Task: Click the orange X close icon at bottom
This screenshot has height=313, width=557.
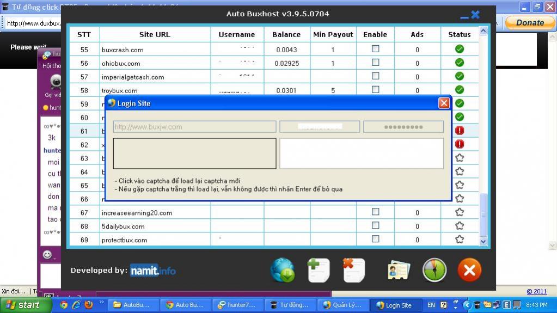Action: 469,271
